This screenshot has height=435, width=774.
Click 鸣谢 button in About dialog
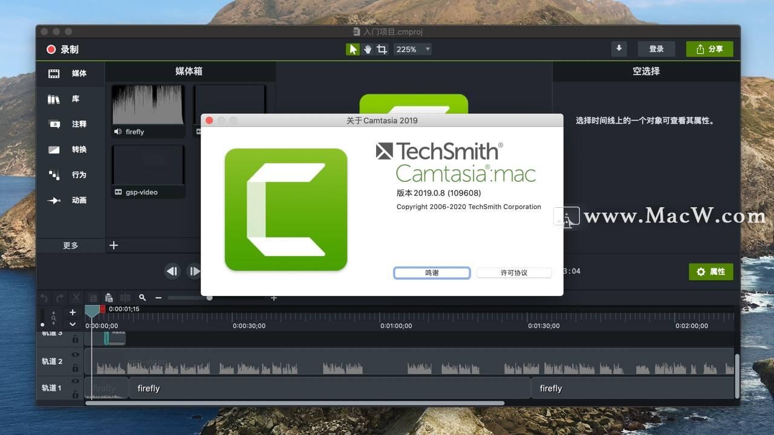coord(432,273)
